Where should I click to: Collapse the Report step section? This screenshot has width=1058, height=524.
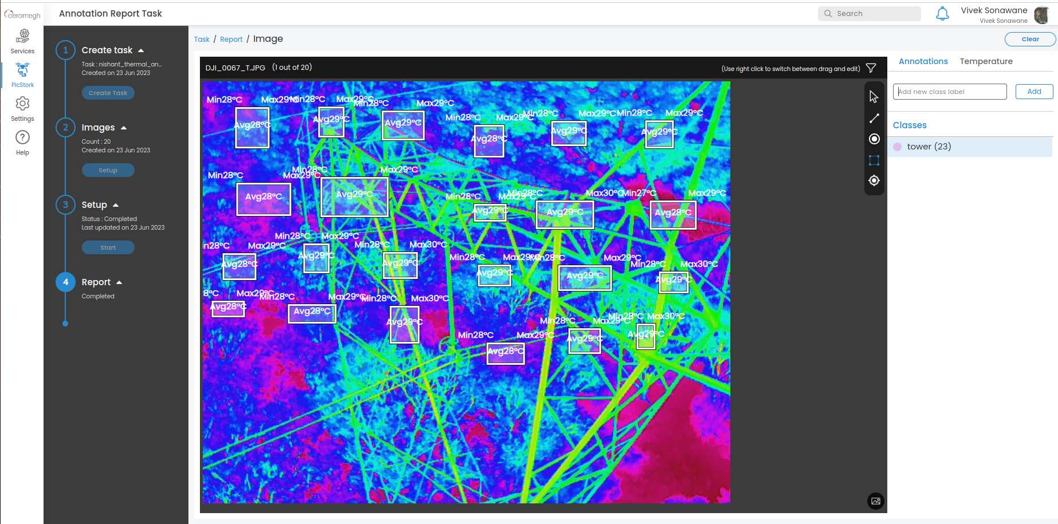pos(119,282)
